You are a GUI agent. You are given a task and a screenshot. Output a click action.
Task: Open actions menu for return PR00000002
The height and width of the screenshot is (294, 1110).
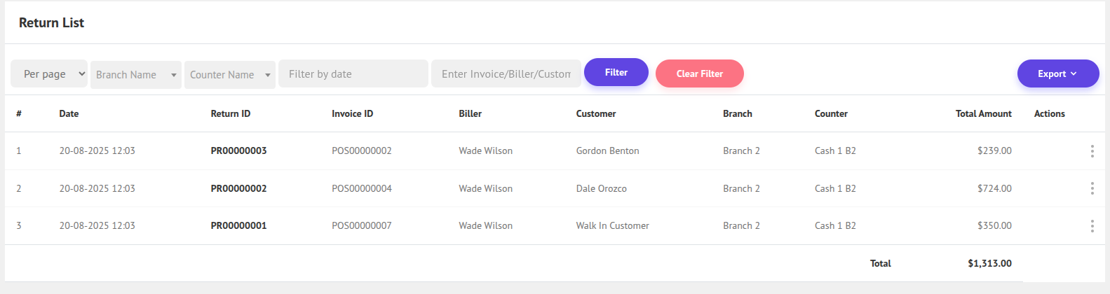coord(1092,188)
